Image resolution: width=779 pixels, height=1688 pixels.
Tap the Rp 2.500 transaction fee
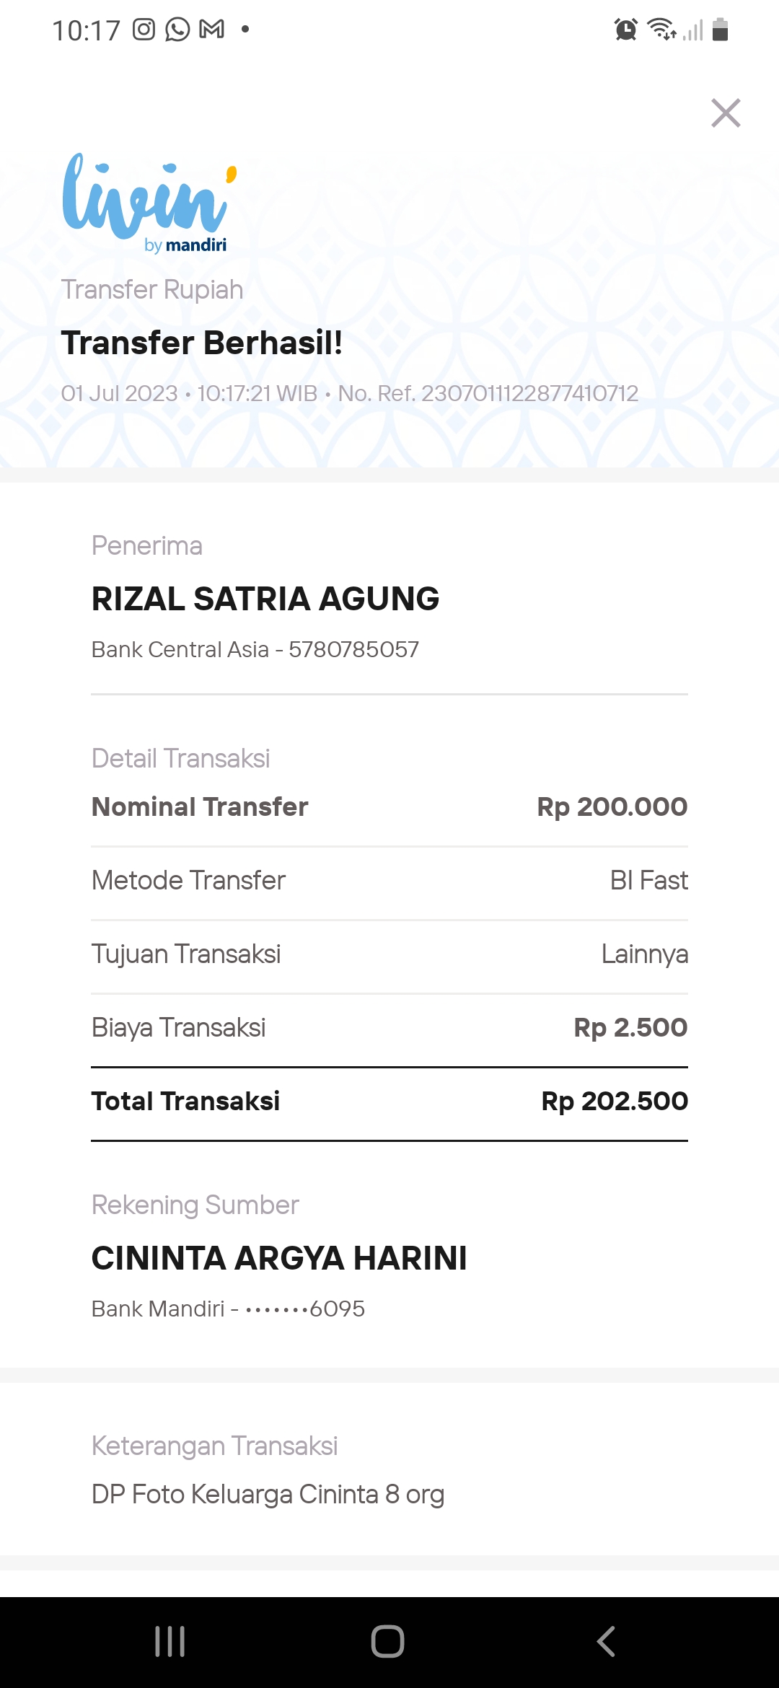[630, 1027]
